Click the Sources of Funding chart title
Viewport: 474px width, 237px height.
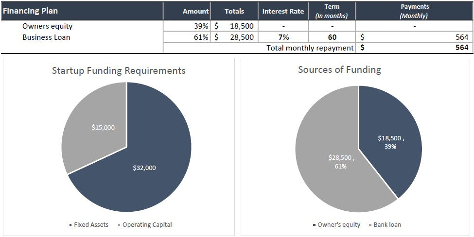click(x=339, y=69)
